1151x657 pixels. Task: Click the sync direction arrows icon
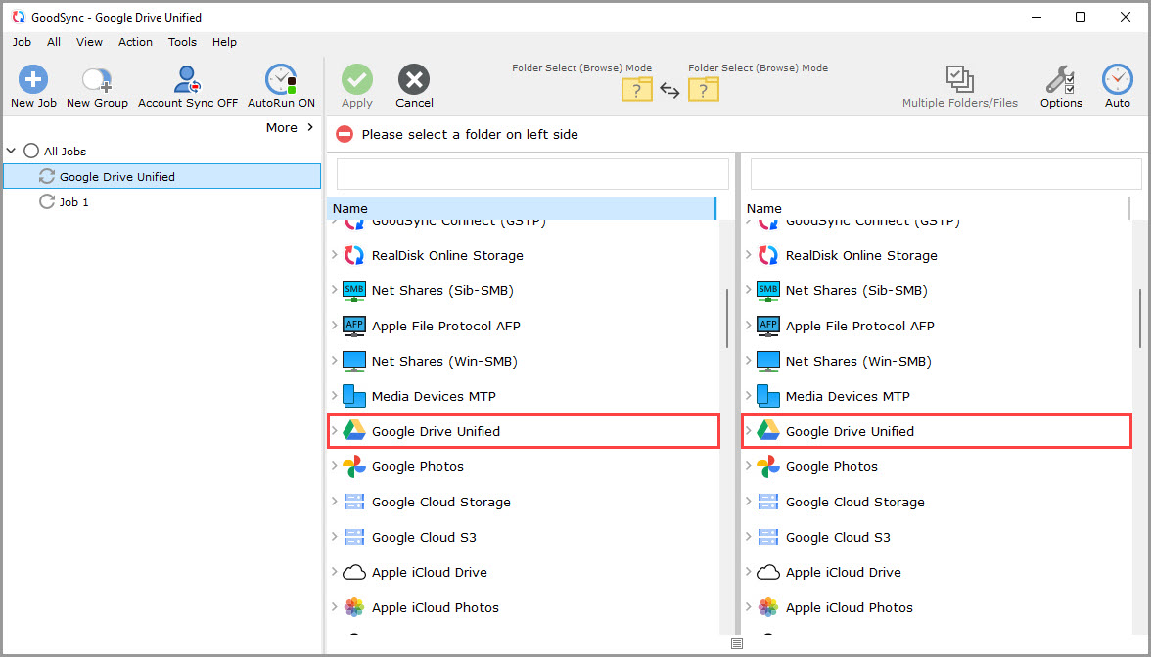[669, 90]
